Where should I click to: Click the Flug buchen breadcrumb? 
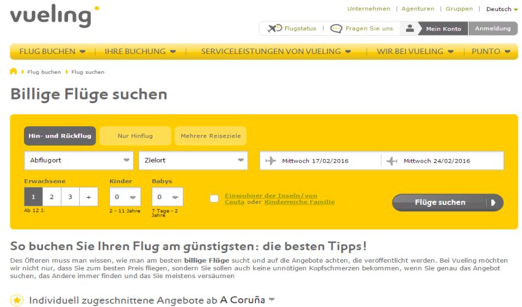point(44,72)
